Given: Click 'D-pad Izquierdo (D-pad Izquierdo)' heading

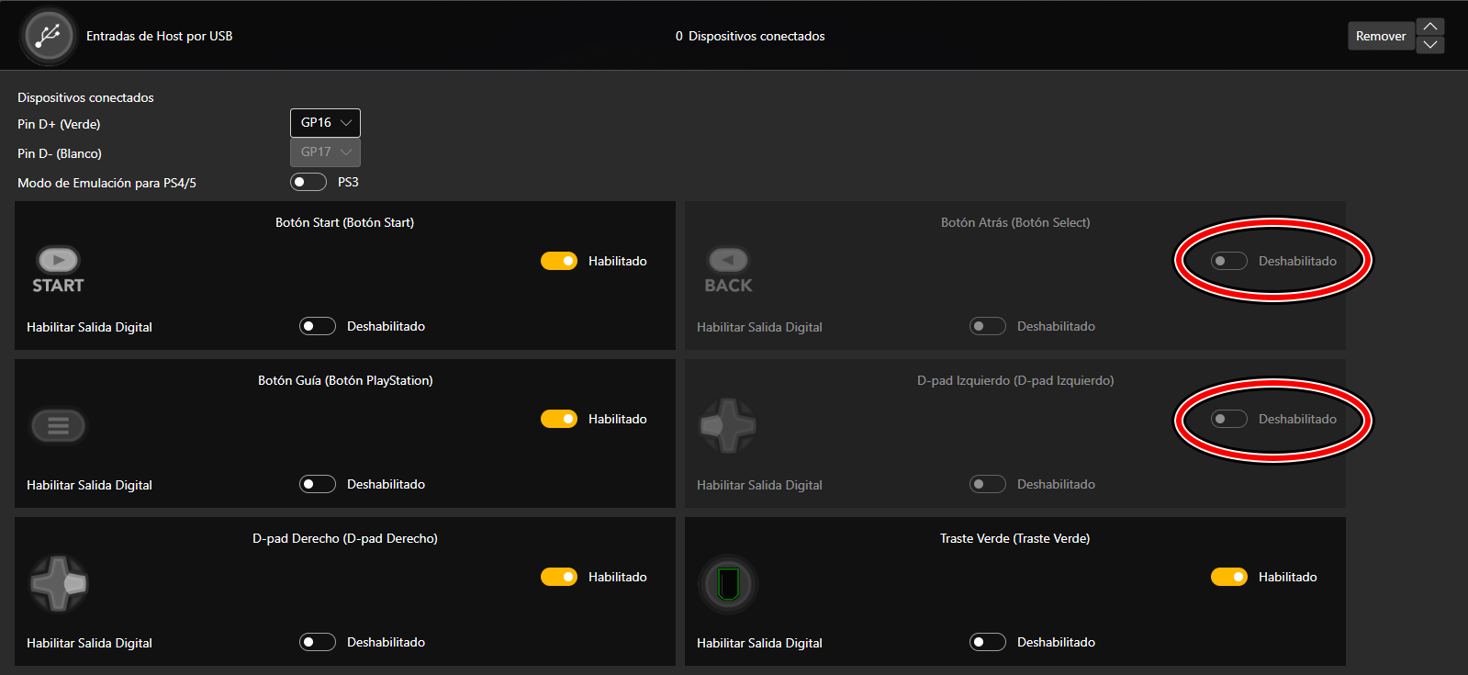Looking at the screenshot, I should (x=1015, y=380).
